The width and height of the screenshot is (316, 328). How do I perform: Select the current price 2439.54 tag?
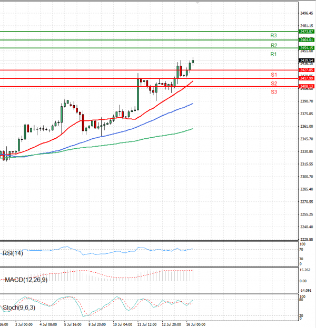[307, 60]
